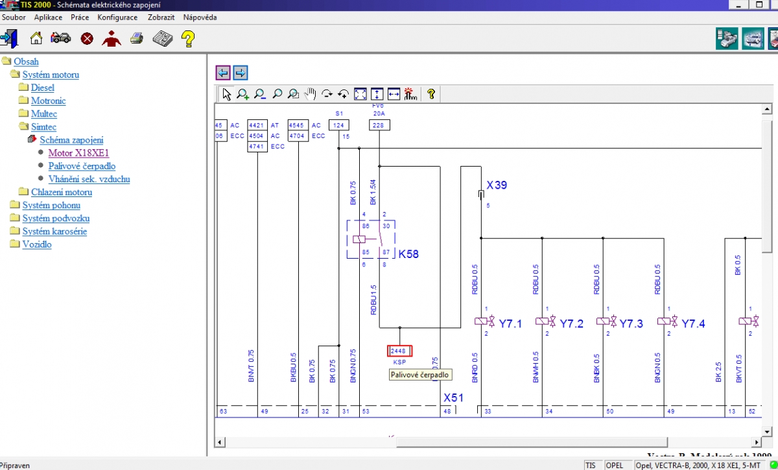
Task: Open the Motronic folder
Action: (49, 100)
